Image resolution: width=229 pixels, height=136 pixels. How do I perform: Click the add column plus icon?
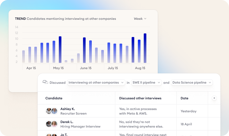click(x=214, y=98)
